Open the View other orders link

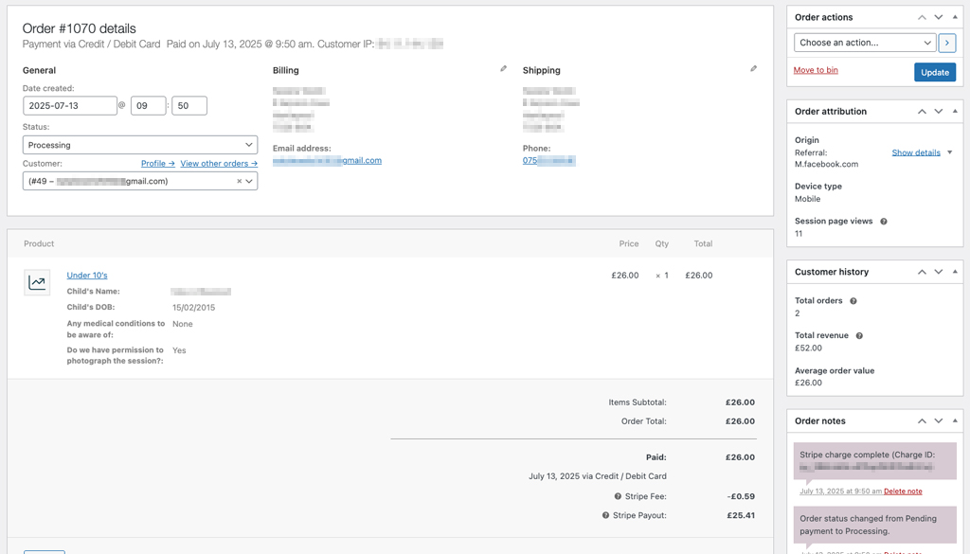tap(219, 164)
